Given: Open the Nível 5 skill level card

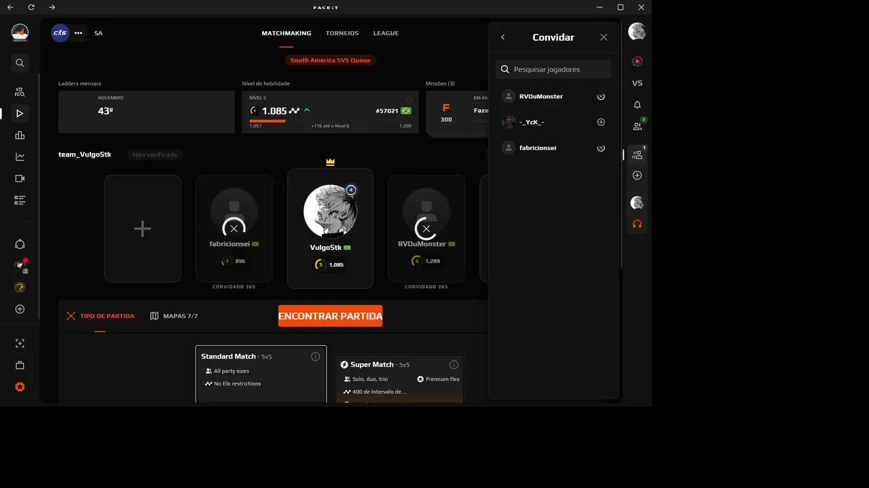Looking at the screenshot, I should click(330, 112).
